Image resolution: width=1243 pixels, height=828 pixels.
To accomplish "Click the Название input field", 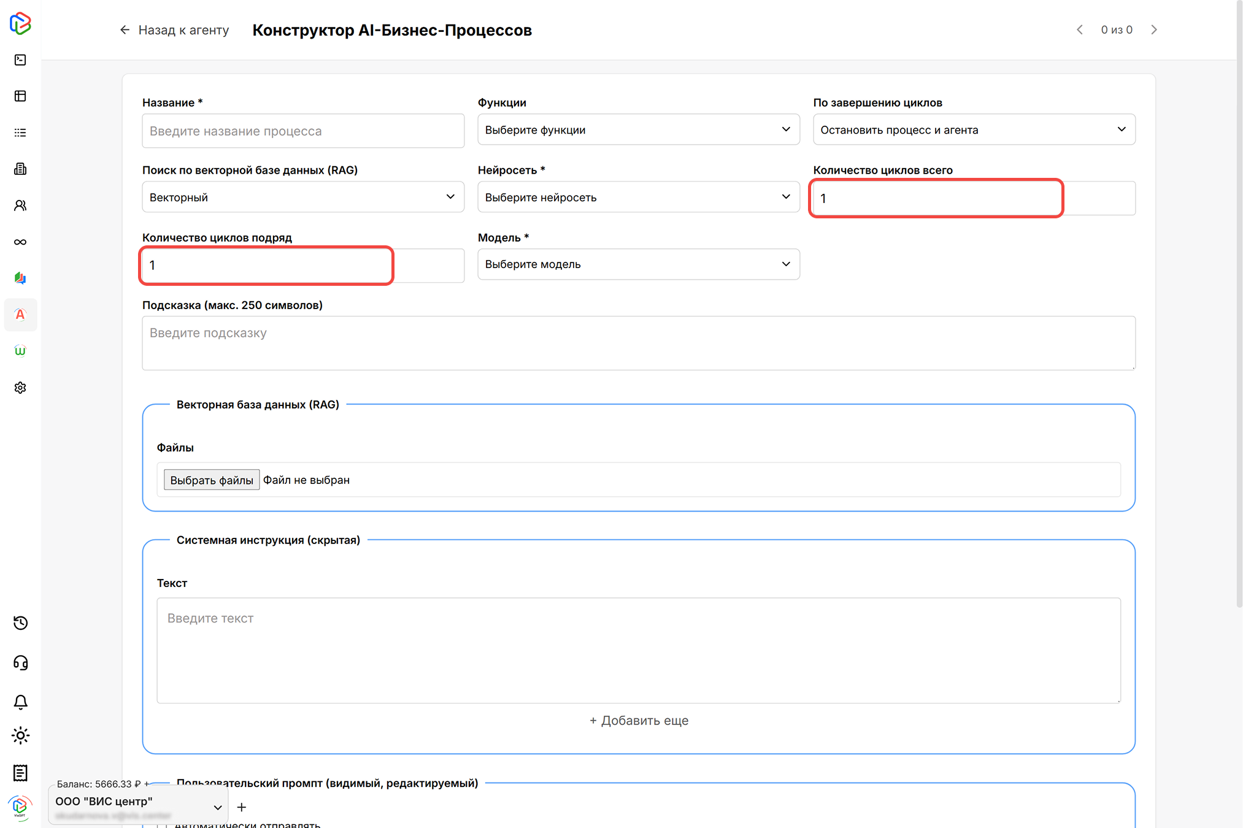I will click(x=302, y=131).
